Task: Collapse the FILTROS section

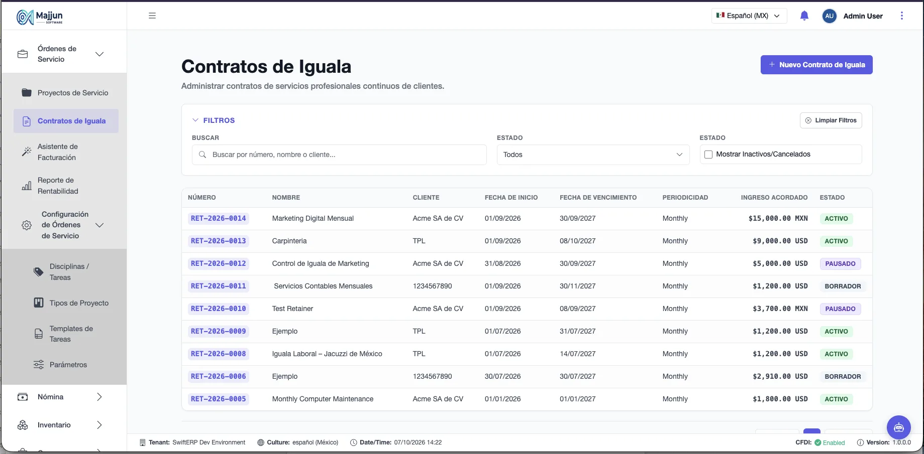Action: pyautogui.click(x=214, y=120)
